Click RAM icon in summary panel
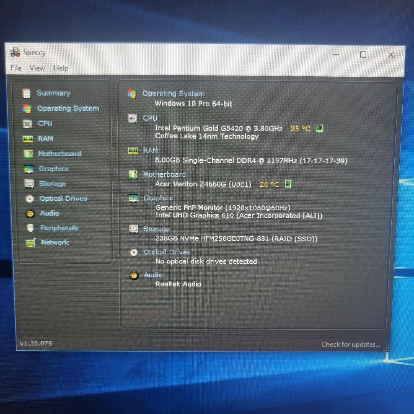This screenshot has width=414, height=414. [x=133, y=151]
